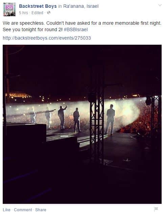
Task: Click the Backstreet Boys page name
Action: tap(38, 6)
